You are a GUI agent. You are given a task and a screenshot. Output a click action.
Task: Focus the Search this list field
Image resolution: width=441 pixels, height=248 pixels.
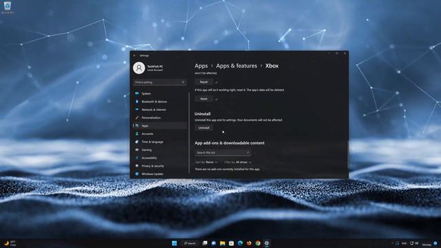coord(223,152)
